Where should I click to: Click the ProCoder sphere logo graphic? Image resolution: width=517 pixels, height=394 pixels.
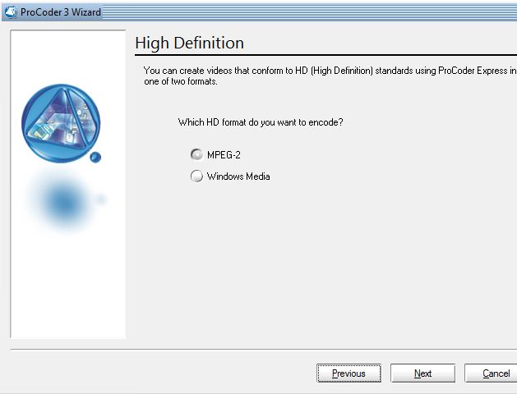(x=62, y=123)
